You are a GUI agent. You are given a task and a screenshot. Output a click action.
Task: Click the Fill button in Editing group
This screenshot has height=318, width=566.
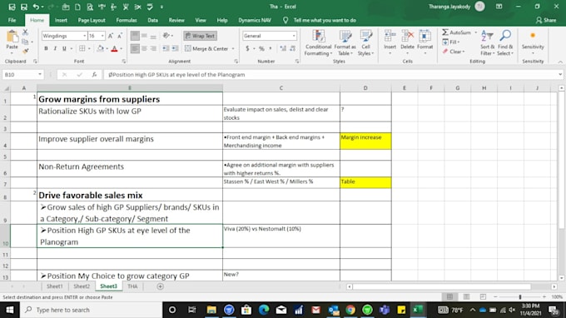click(451, 42)
